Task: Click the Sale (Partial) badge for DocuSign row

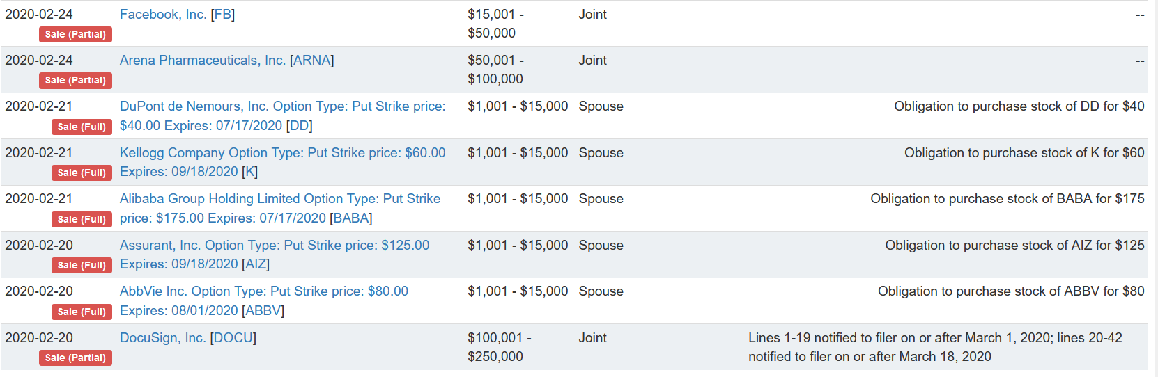Action: point(75,358)
